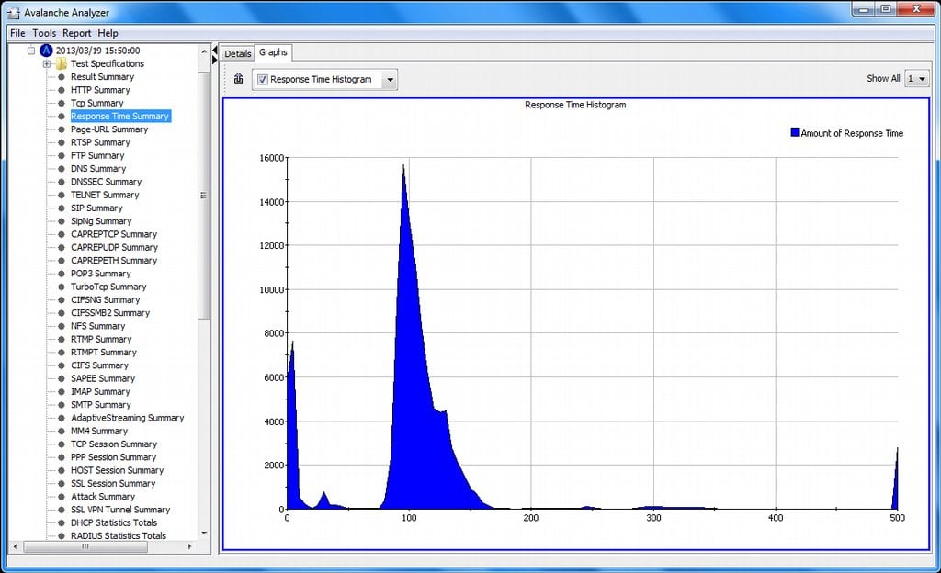941x573 pixels.
Task: Click the tree horizontal scrollbar thumb
Action: tap(85, 546)
